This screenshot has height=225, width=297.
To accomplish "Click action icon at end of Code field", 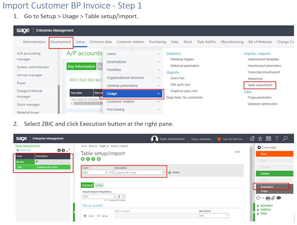I will 111,172.
